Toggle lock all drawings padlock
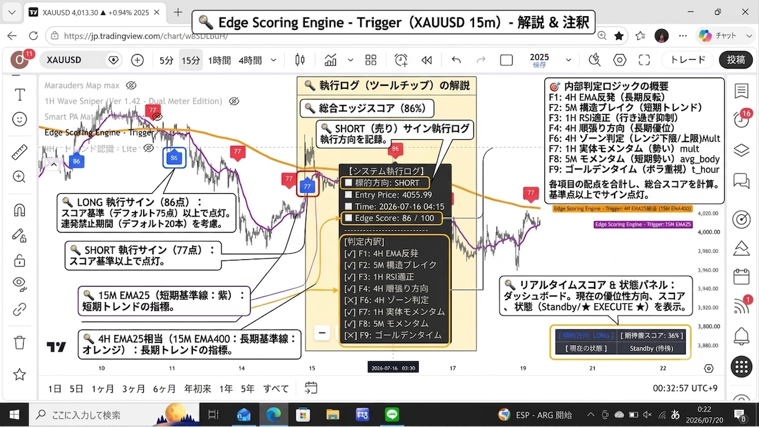The height and width of the screenshot is (427, 759). (x=20, y=260)
